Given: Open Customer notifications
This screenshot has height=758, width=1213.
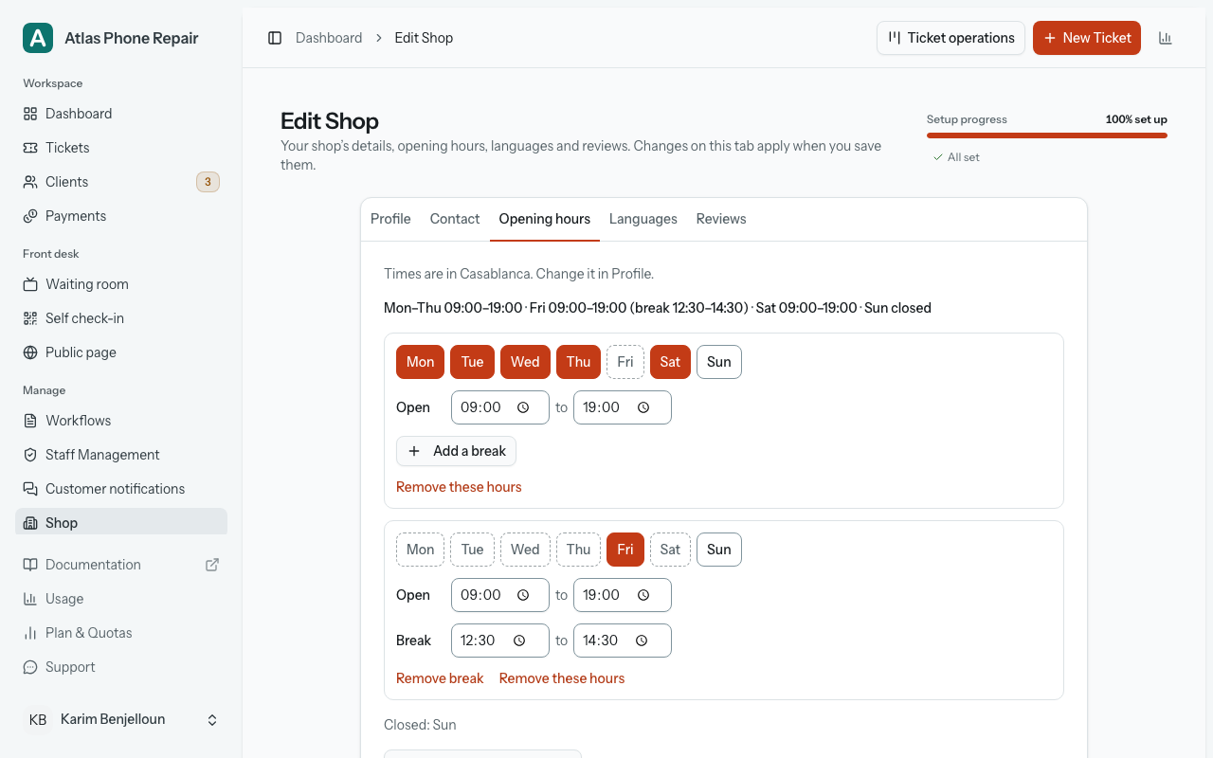Looking at the screenshot, I should [121, 489].
